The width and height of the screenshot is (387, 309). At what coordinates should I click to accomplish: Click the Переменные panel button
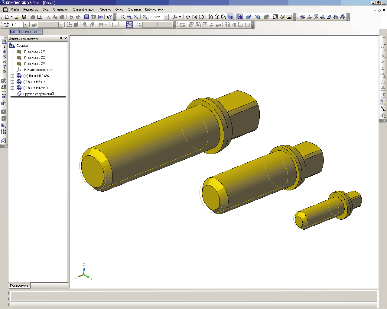tap(26, 32)
